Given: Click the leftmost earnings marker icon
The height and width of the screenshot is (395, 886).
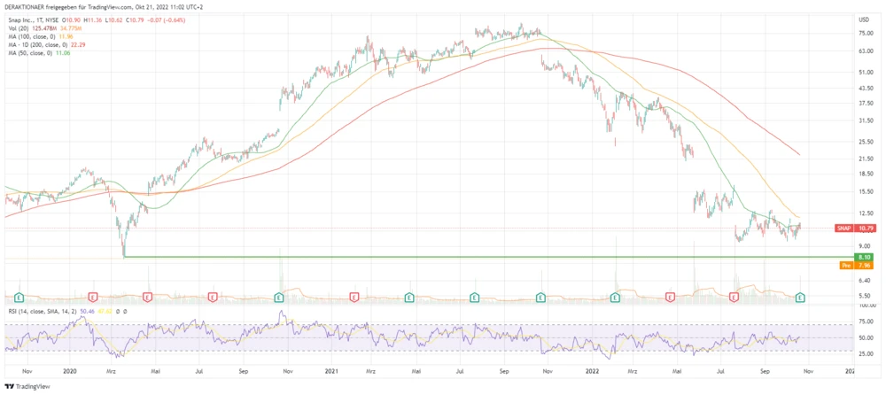Looking at the screenshot, I should pos(19,298).
